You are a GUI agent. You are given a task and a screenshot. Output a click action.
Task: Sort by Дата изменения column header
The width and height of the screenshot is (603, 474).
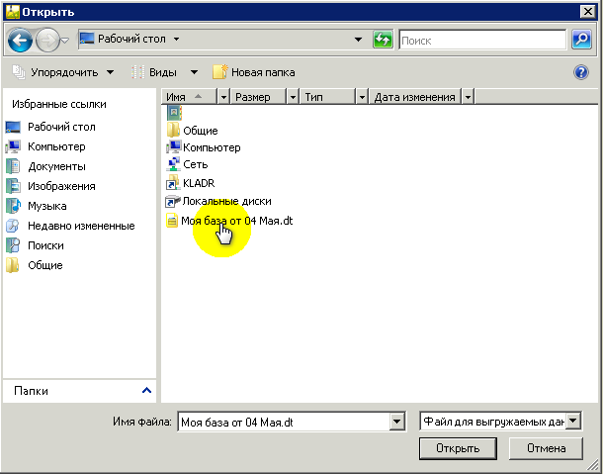click(x=415, y=97)
